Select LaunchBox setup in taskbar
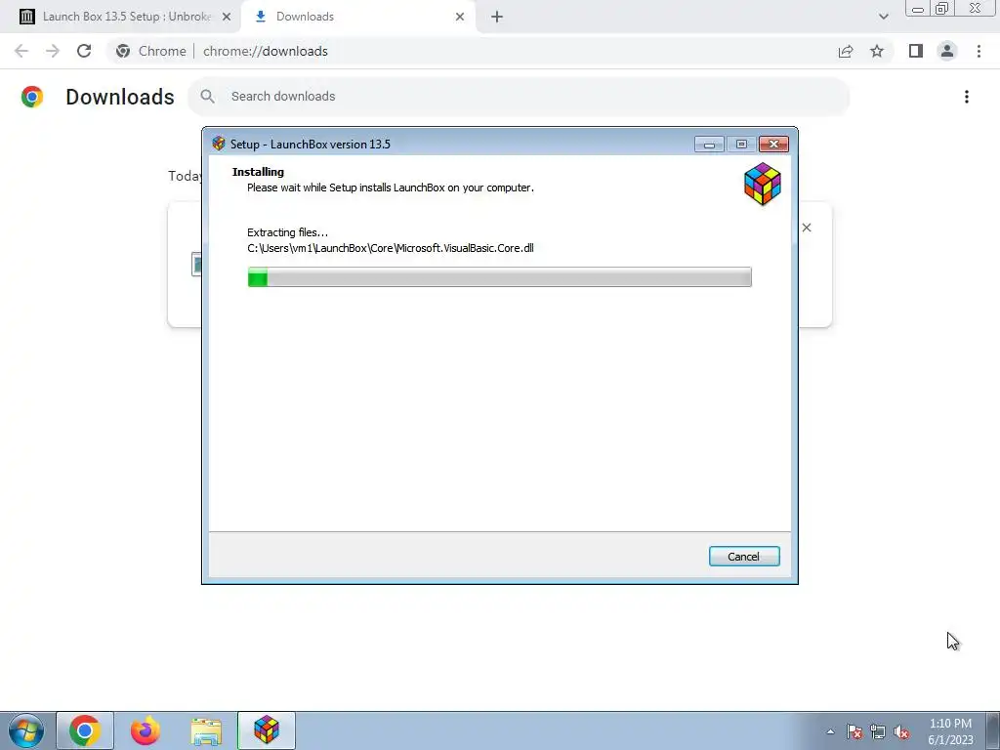Image resolution: width=1000 pixels, height=750 pixels. tap(267, 730)
